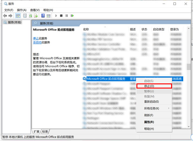Screen dimensions: 193x141
Task: Sort by the 登录为 column header
Action: [176, 29]
